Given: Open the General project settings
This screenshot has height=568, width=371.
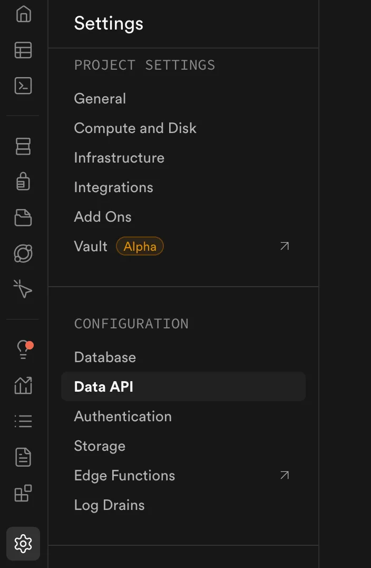Looking at the screenshot, I should [x=100, y=99].
